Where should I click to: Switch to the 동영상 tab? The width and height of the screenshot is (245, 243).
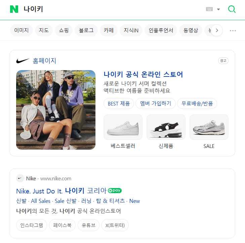pos(191,30)
